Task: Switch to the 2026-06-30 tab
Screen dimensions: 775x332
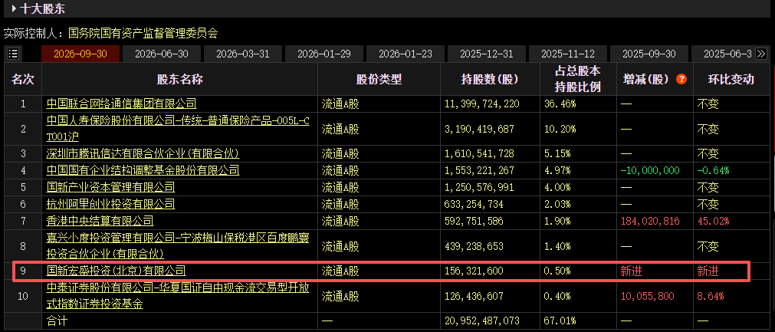Action: coord(161,54)
